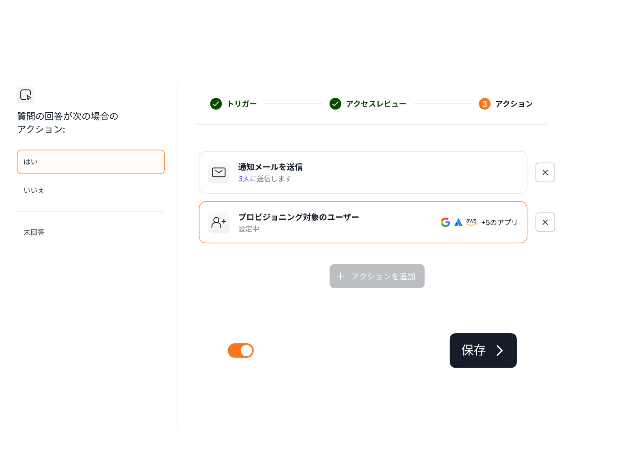Open the 通知メールを送信 action card

(363, 173)
